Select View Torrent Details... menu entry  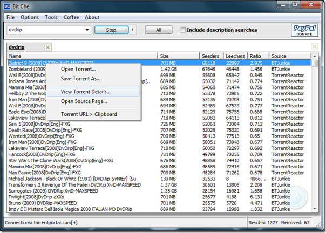(x=93, y=92)
